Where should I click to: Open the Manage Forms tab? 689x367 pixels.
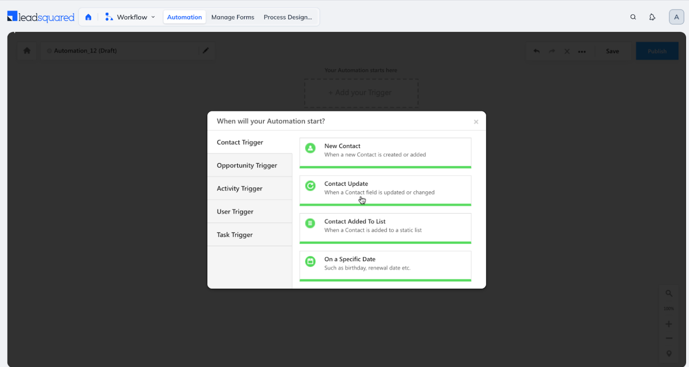(x=233, y=17)
